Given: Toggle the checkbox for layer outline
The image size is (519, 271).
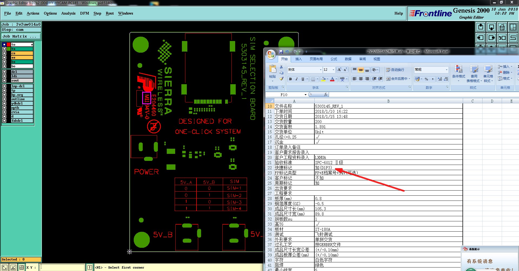Looking at the screenshot, I should pos(4,99).
